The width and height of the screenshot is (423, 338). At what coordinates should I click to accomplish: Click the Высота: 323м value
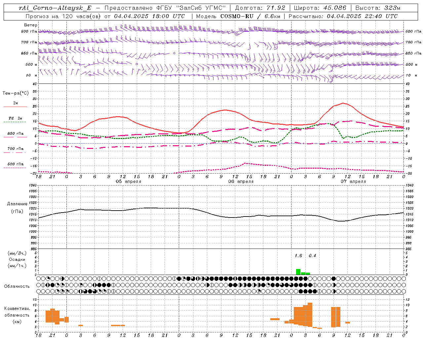[x=378, y=8]
